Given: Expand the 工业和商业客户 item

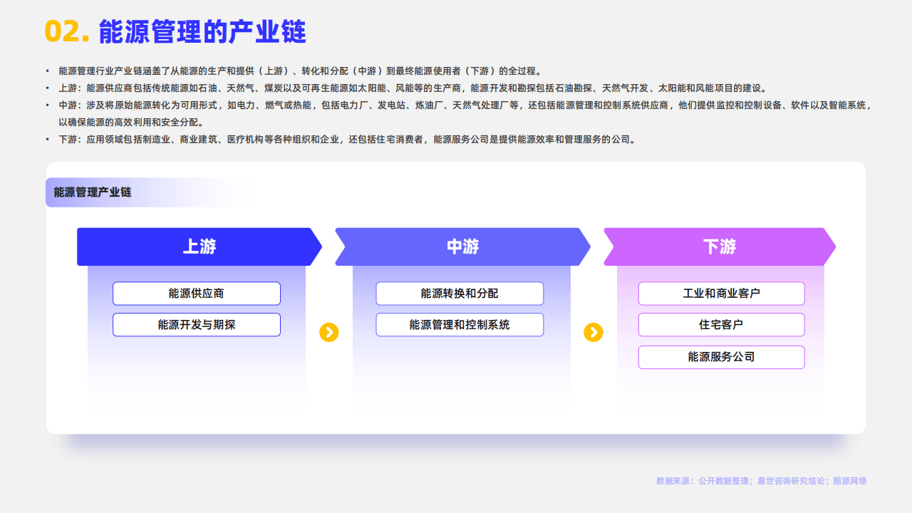Looking at the screenshot, I should pyautogui.click(x=722, y=293).
